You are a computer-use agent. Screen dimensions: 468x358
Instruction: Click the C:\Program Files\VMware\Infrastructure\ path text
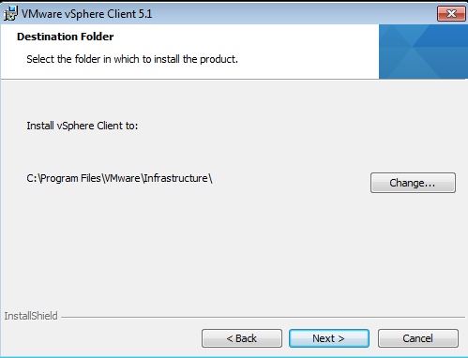click(x=119, y=178)
